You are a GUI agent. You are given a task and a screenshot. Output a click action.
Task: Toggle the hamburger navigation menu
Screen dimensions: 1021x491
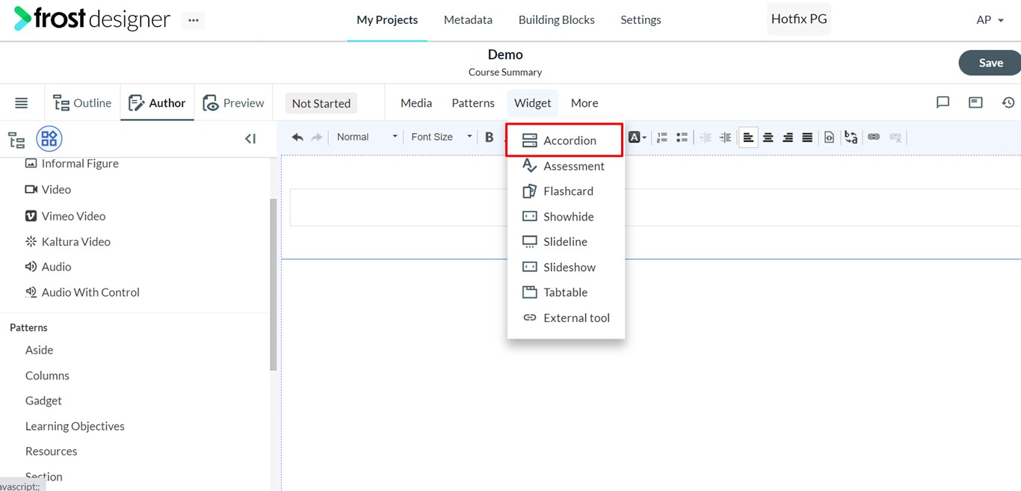(22, 103)
